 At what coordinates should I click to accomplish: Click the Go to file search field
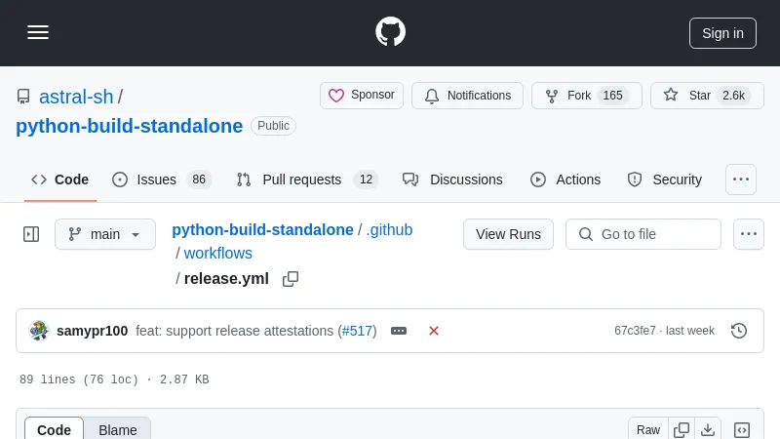[643, 234]
